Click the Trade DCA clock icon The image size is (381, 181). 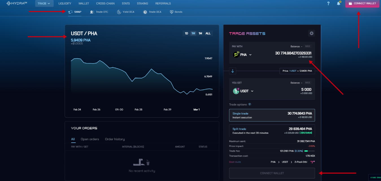click(145, 12)
